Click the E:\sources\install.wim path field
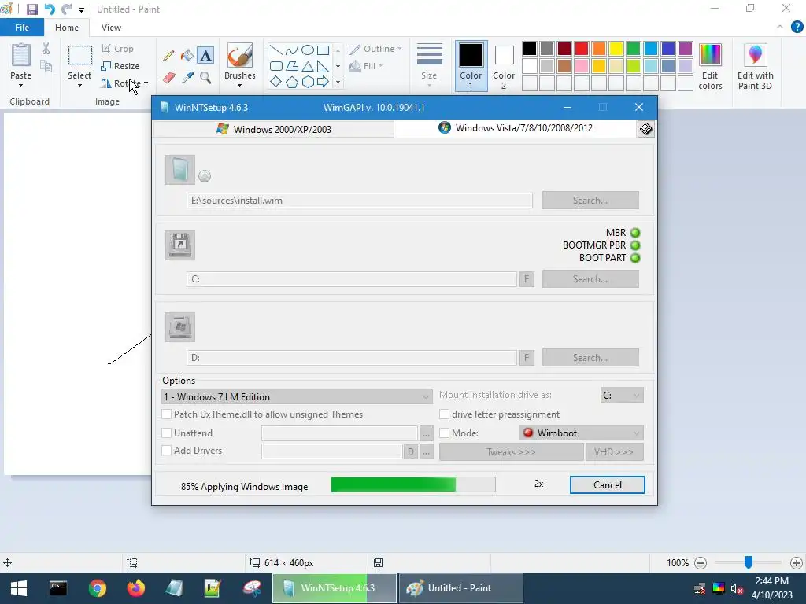 point(359,201)
